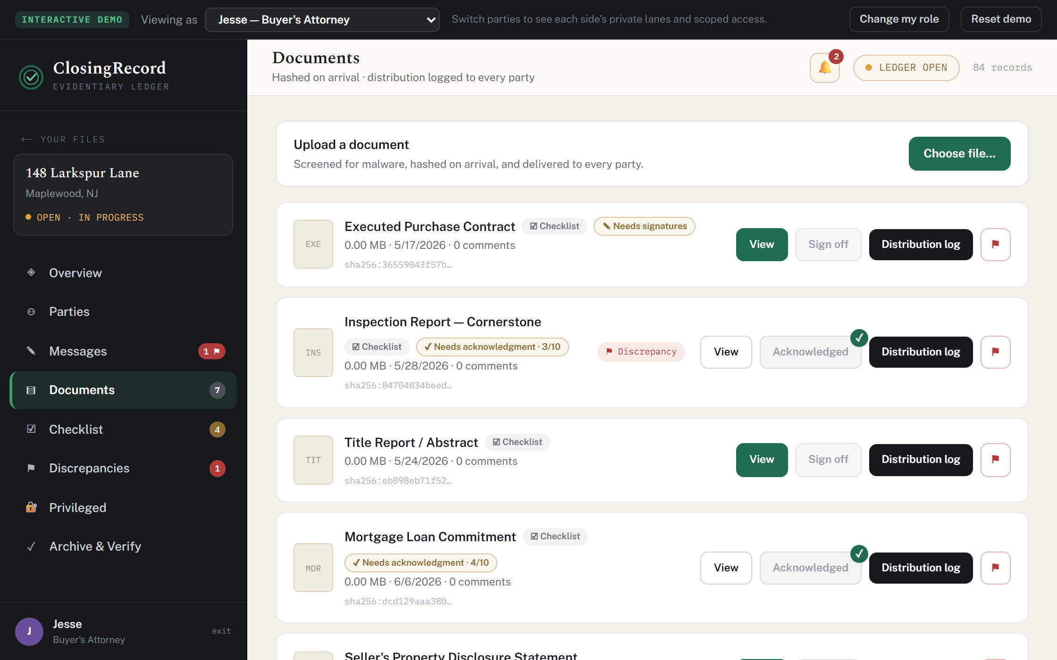This screenshot has width=1057, height=660.
Task: Click the TIT file type thumbnail
Action: (x=313, y=460)
